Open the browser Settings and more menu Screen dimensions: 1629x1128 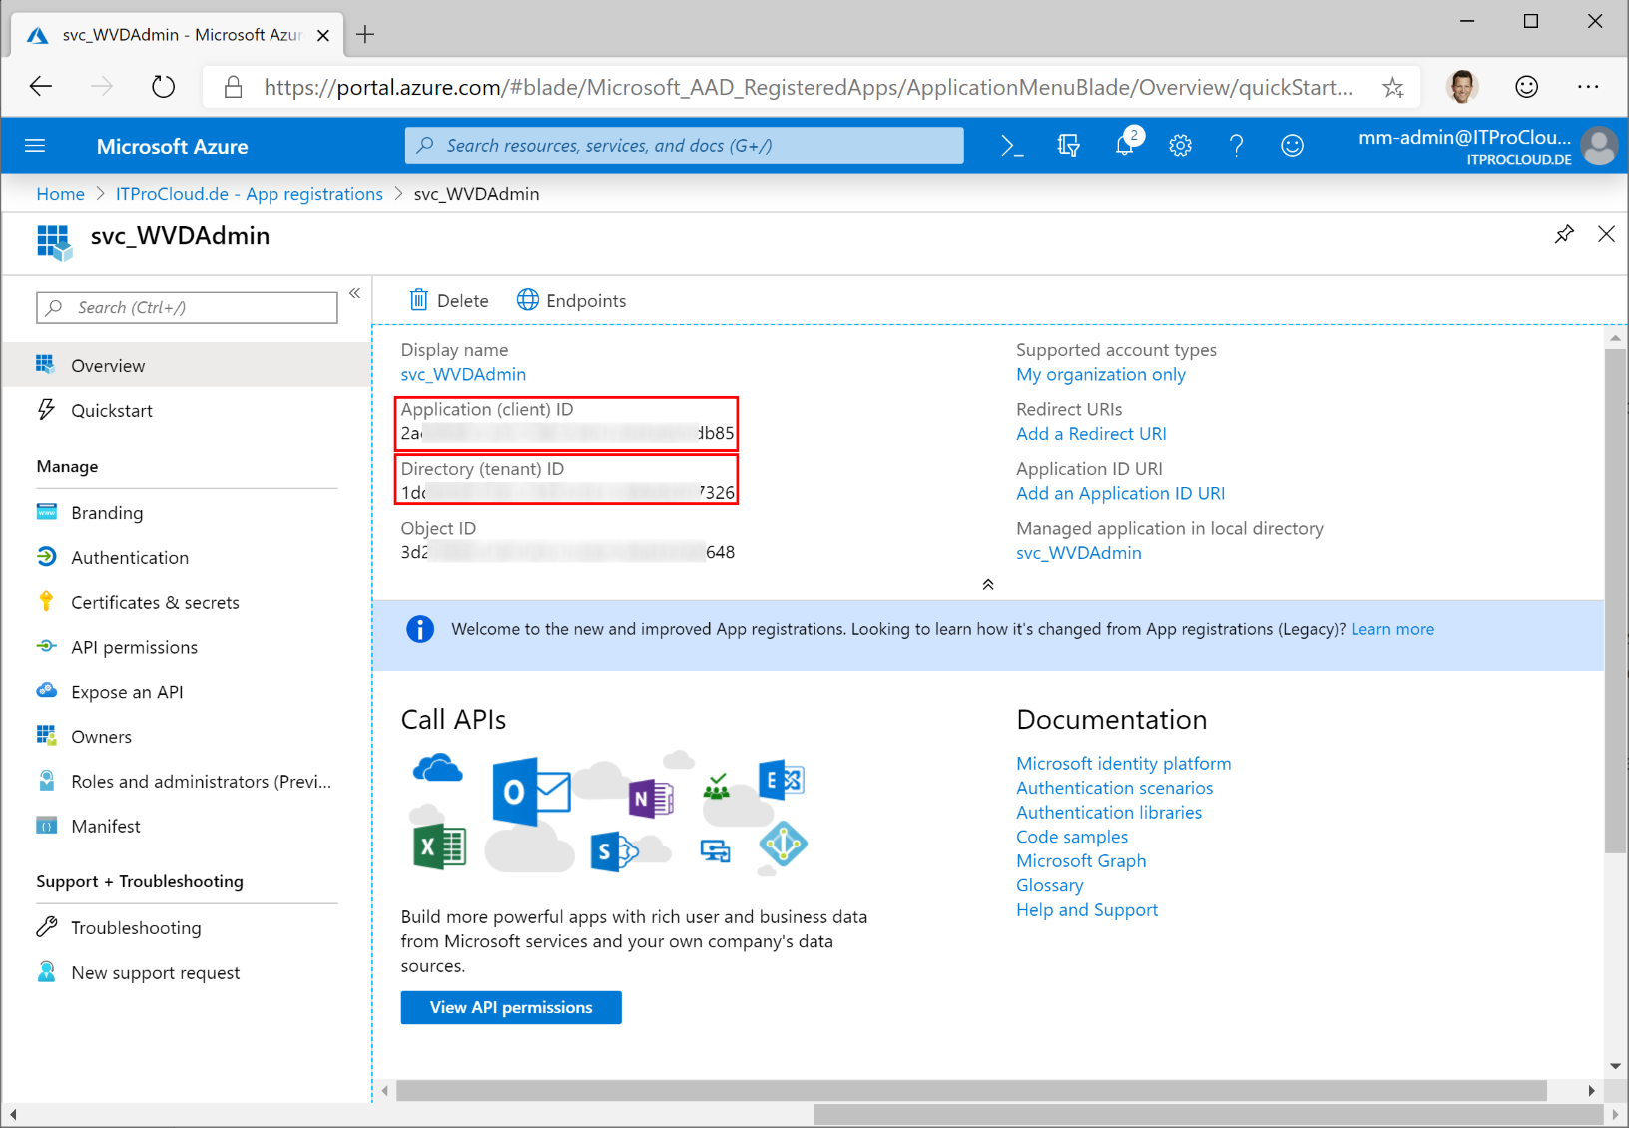point(1588,87)
